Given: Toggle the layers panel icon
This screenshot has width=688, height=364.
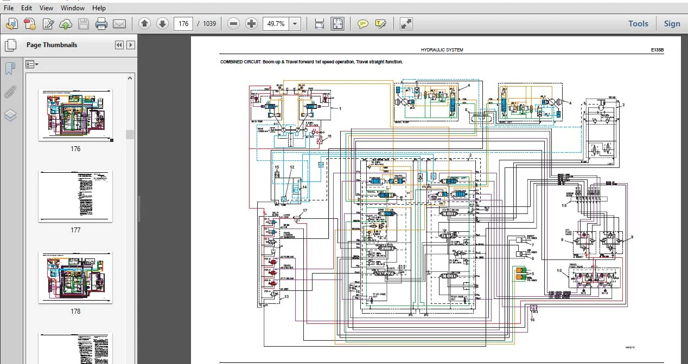Looking at the screenshot, I should coord(10,115).
